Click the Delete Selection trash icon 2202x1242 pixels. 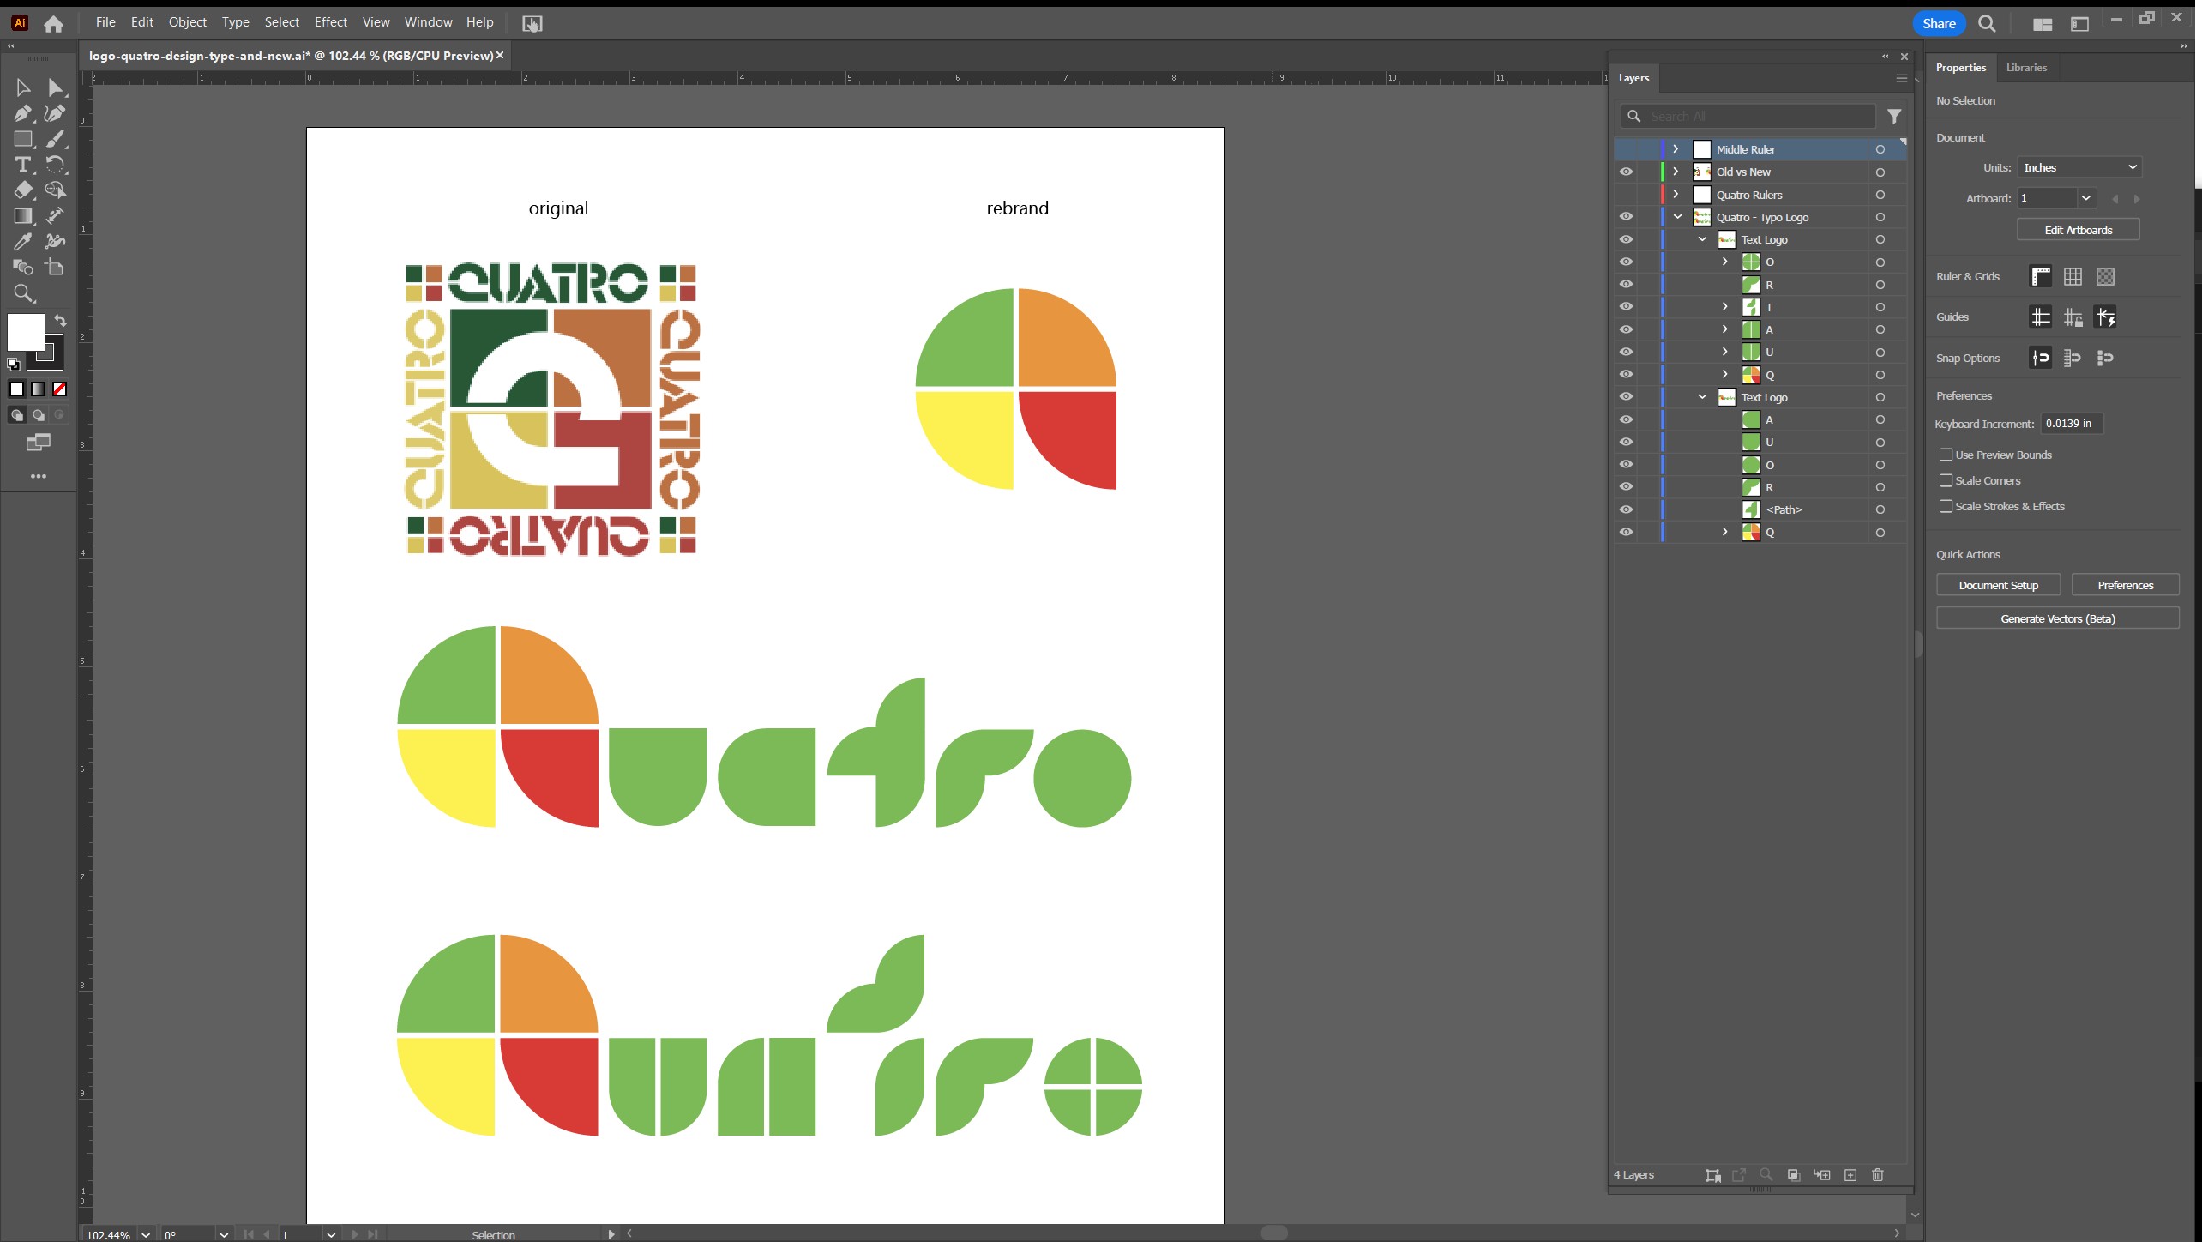click(x=1877, y=1174)
